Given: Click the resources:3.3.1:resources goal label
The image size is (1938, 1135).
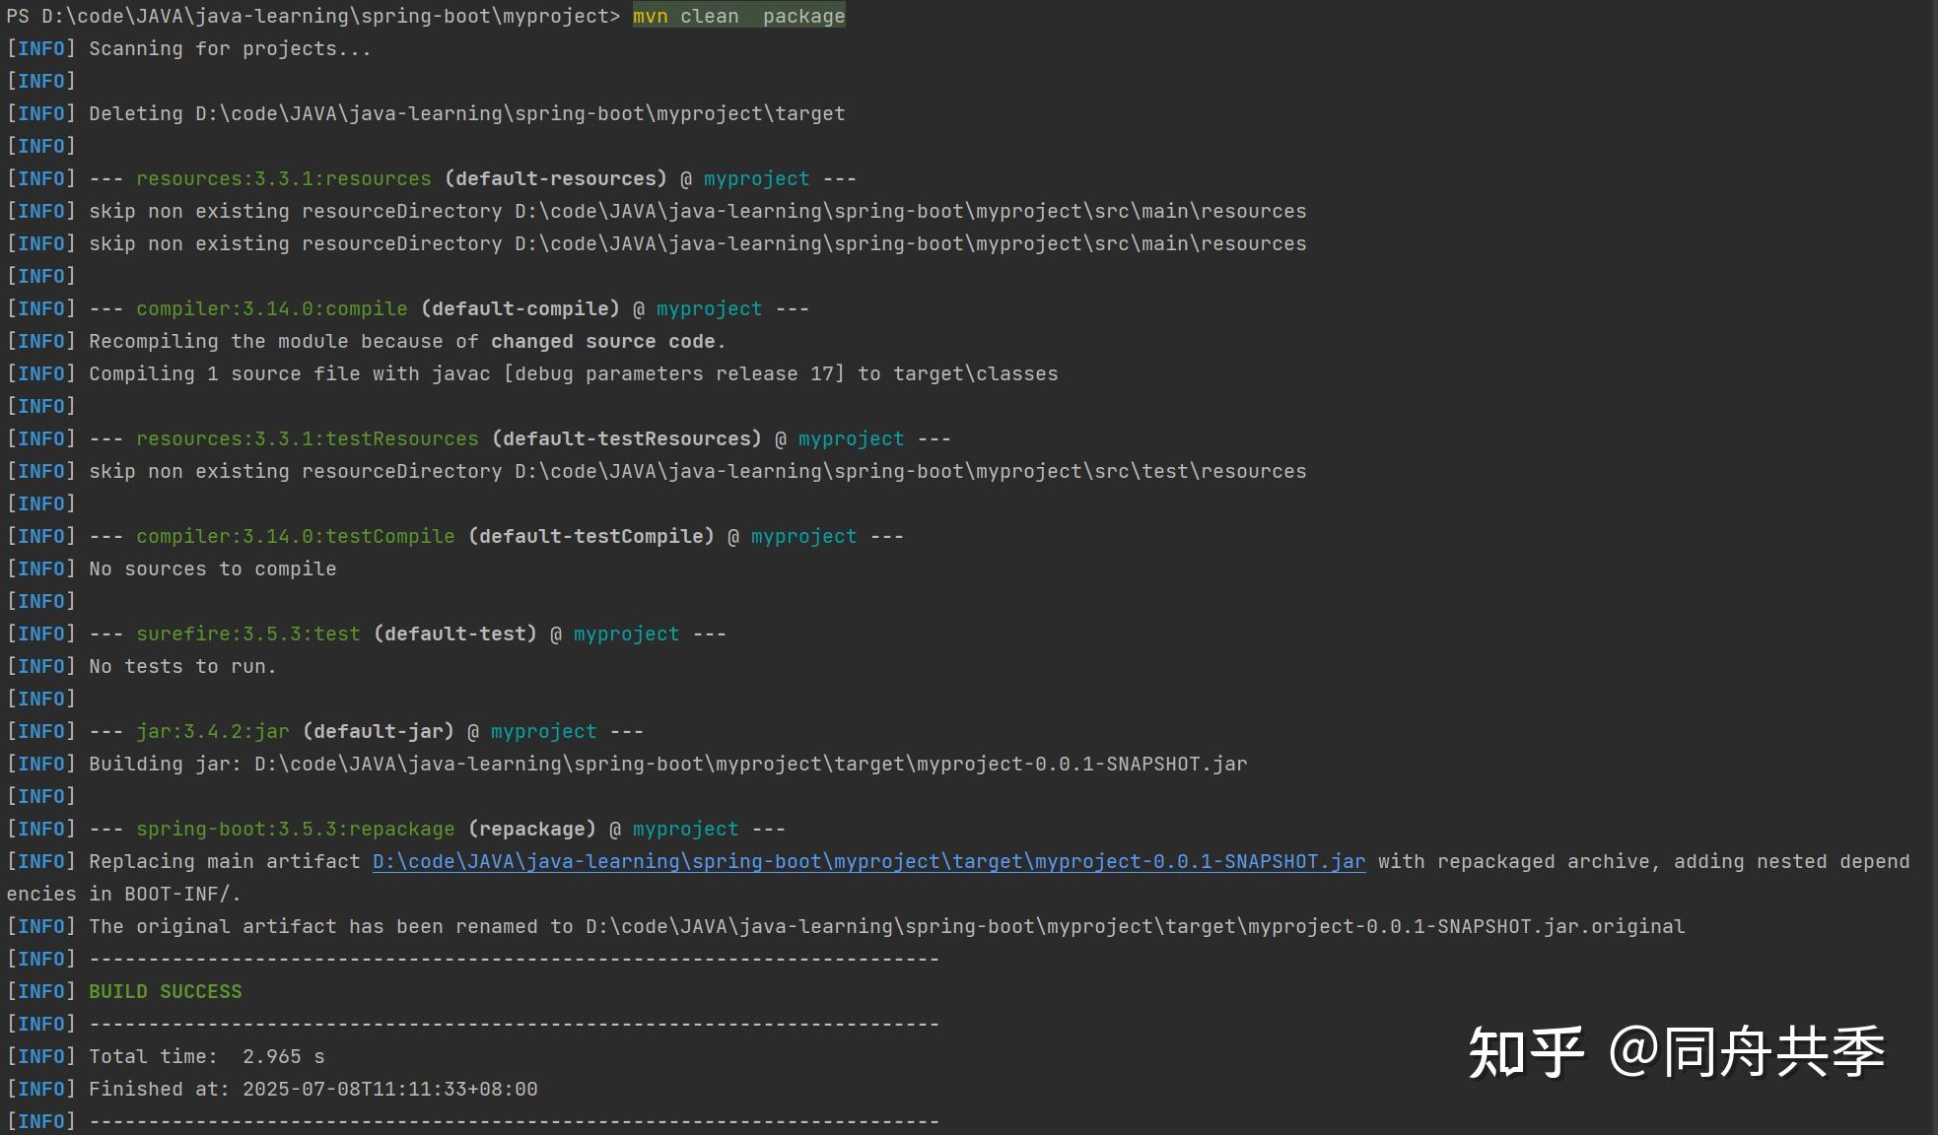Looking at the screenshot, I should [x=283, y=178].
